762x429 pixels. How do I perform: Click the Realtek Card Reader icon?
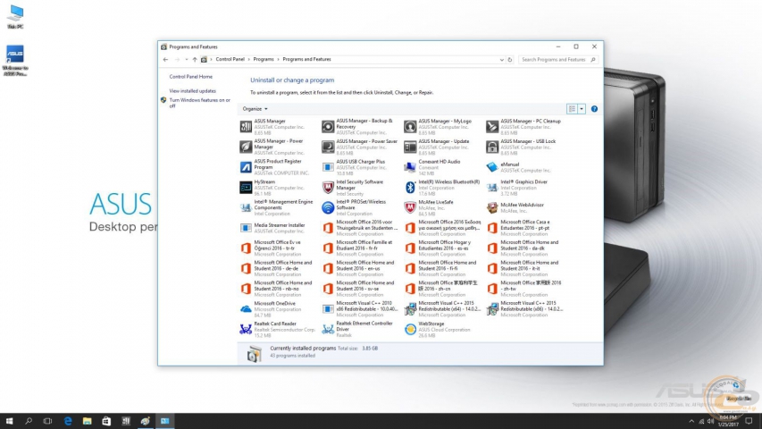(x=246, y=329)
